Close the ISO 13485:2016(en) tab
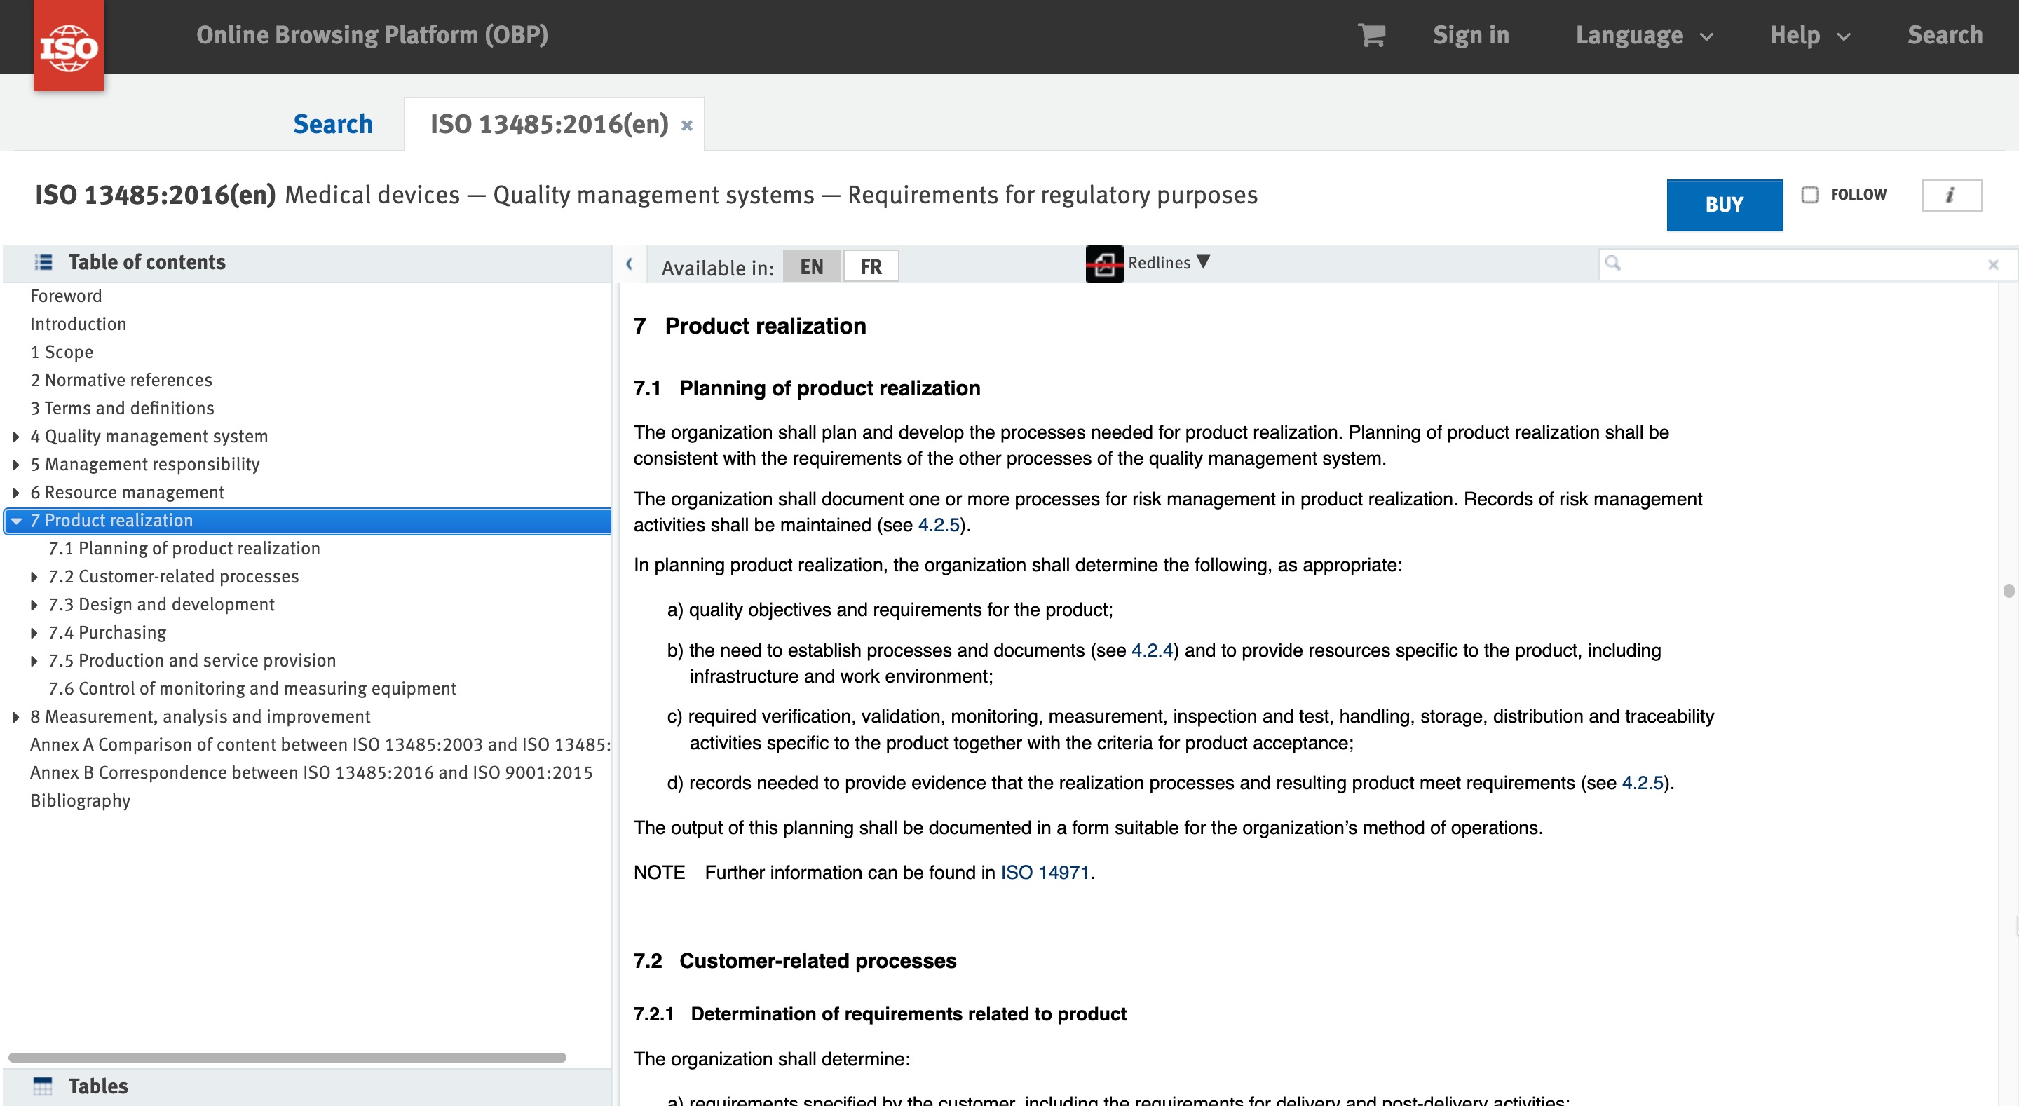 (686, 125)
